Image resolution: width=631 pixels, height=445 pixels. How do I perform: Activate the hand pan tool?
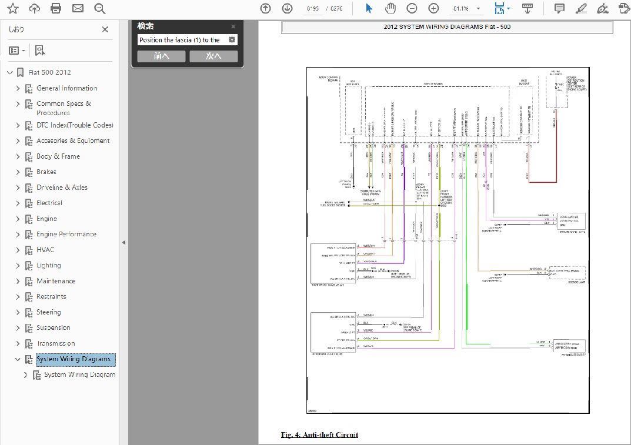pos(390,8)
